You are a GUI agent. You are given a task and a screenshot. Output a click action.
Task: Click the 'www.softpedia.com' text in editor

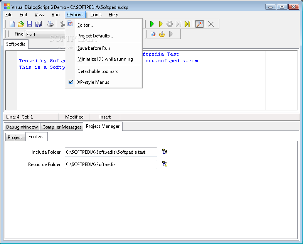(x=172, y=61)
